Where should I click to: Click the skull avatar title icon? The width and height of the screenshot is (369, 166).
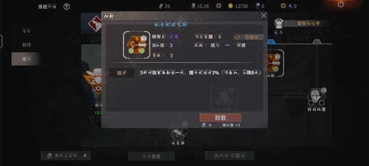[x=279, y=23]
